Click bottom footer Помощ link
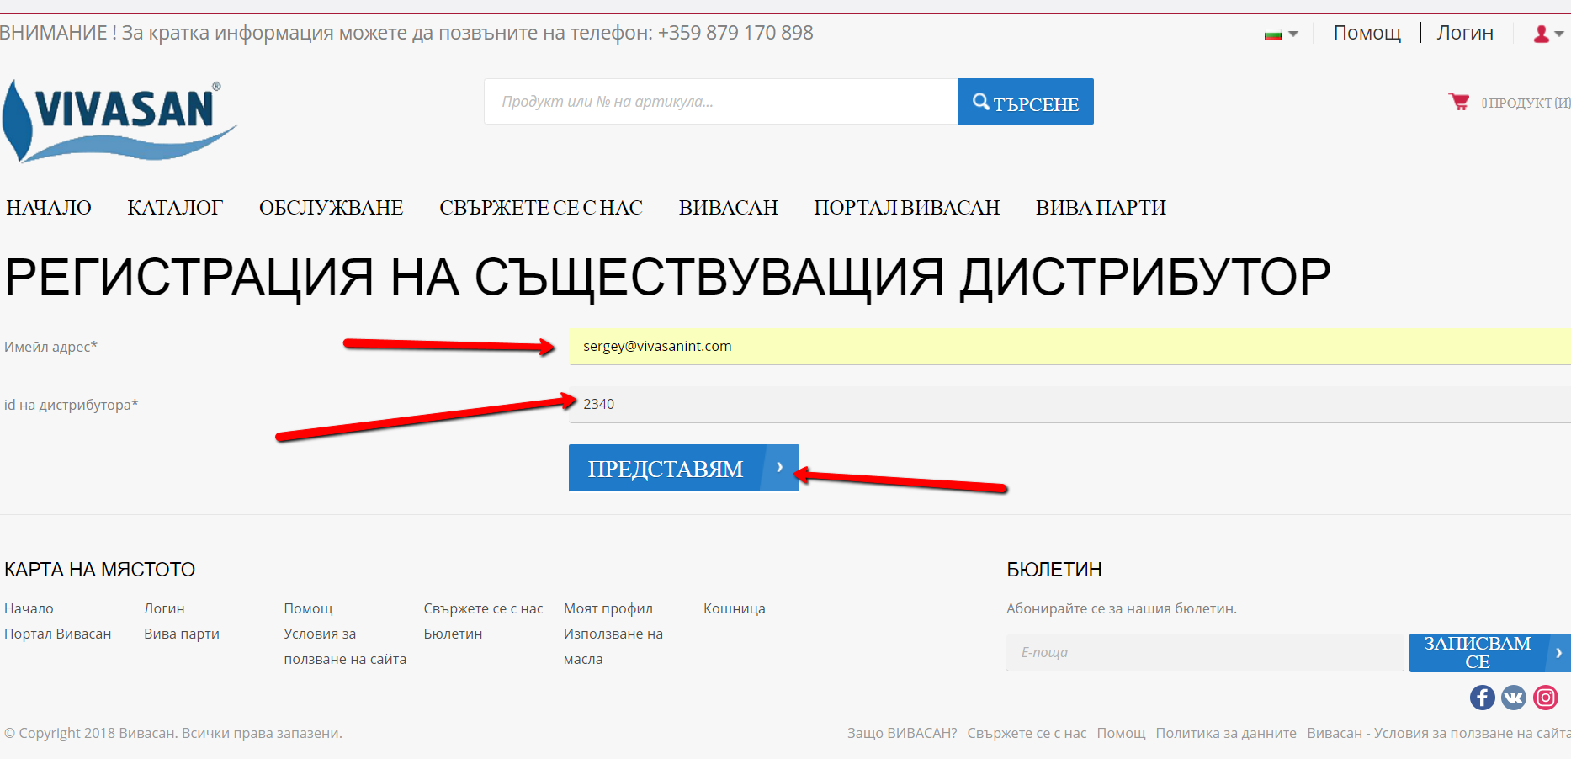This screenshot has width=1571, height=759. click(1121, 733)
